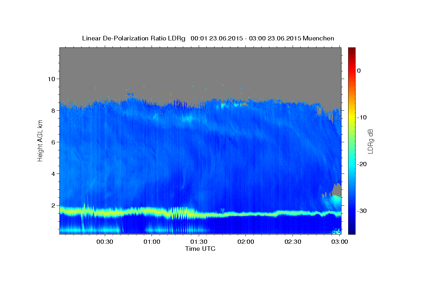Click the plot title 'Linear De-Polarization Ratio LDRg'

coord(133,38)
